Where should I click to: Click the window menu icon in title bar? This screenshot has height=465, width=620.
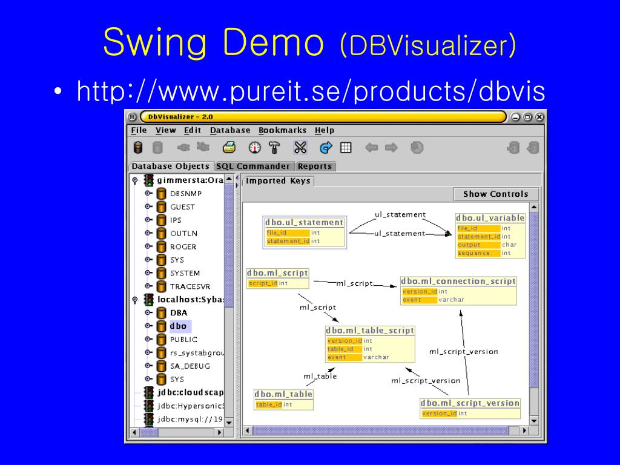(133, 117)
